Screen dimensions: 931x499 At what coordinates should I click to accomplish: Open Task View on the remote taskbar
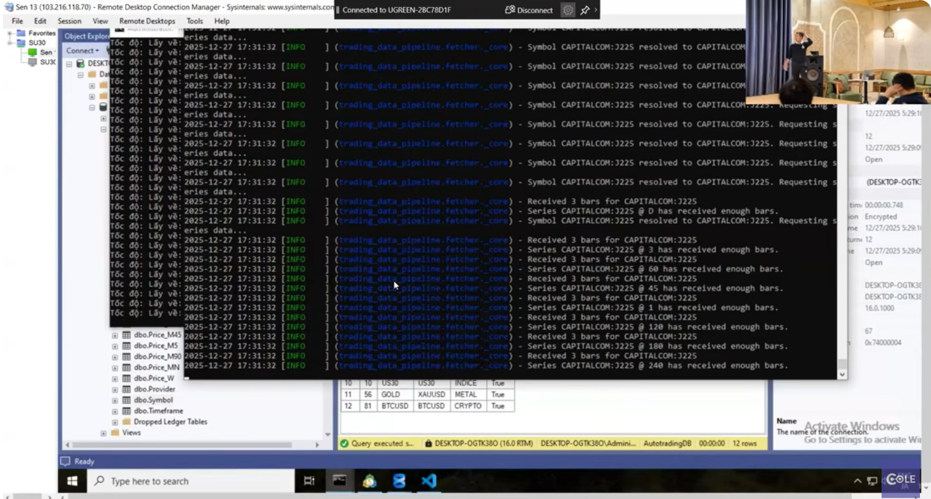(x=309, y=481)
